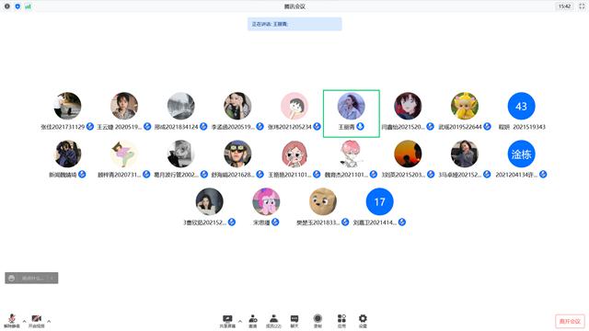Click the pink-haired anime sketch avatar

pos(352,154)
